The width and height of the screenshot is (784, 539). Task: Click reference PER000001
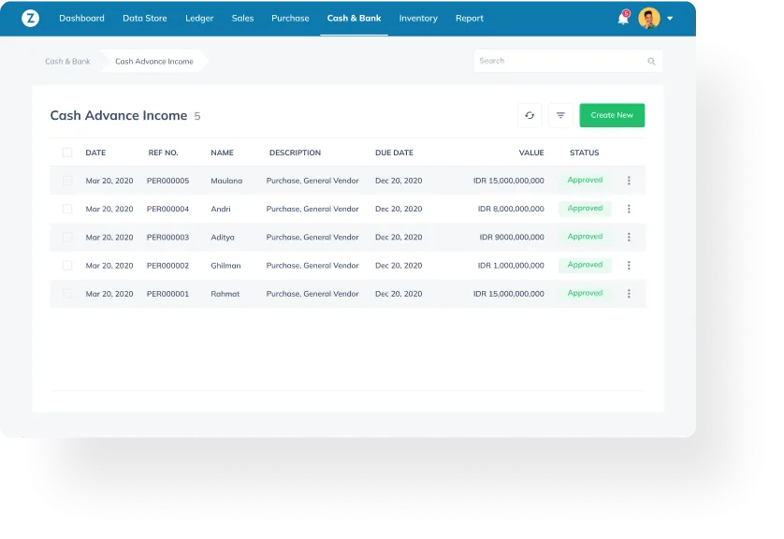point(167,294)
